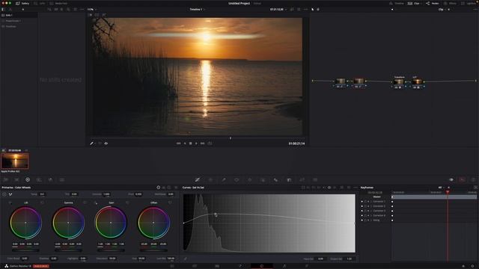This screenshot has width=479, height=269.
Task: Click the viewer qualifier picker tool
Action: click(x=91, y=143)
